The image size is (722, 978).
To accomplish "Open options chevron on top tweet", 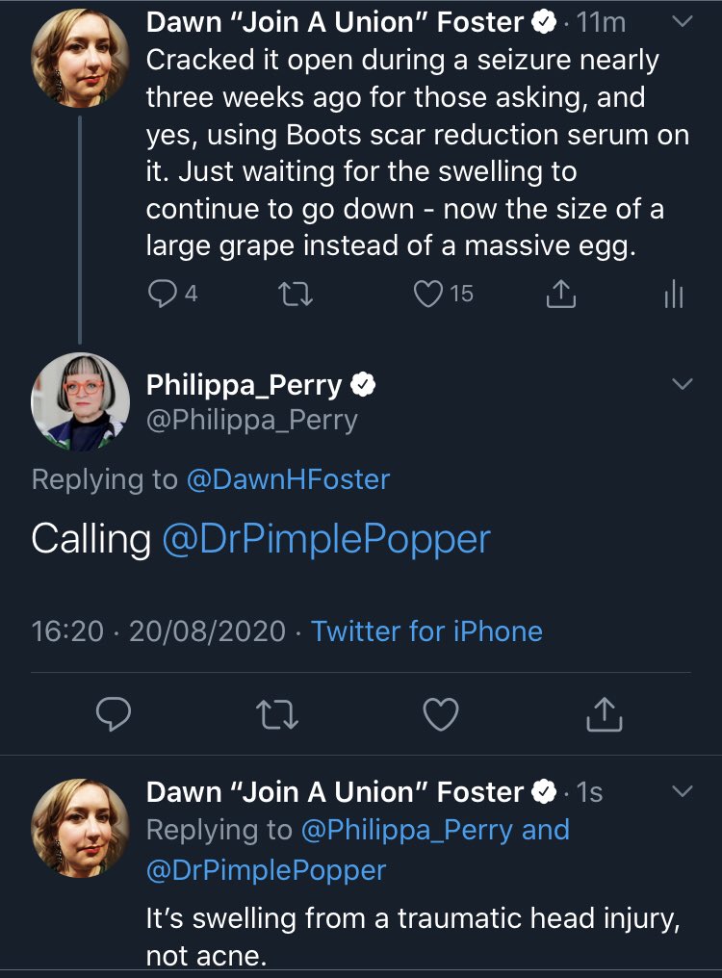I will pos(681,23).
